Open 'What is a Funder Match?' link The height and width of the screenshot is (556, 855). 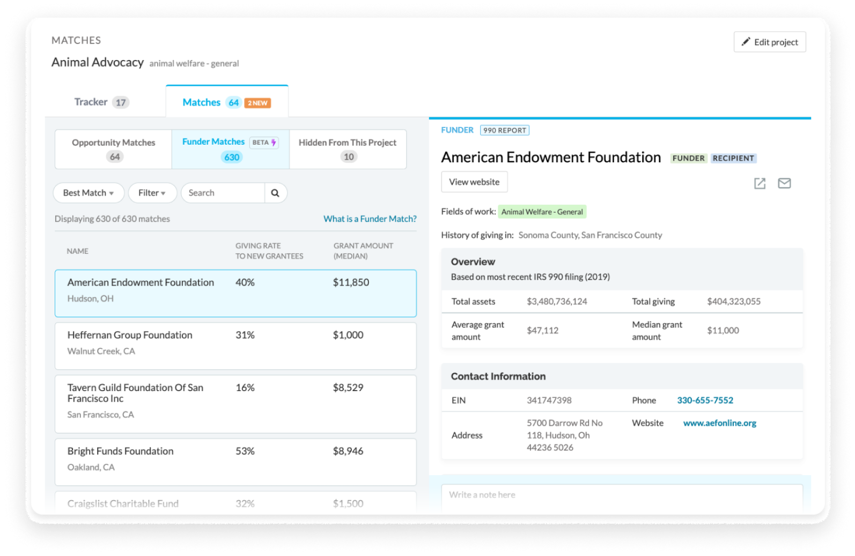370,219
